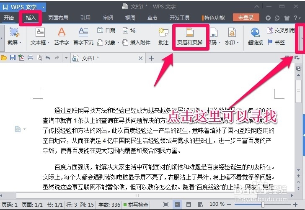Viewport: 305px width, 210px height.
Task: Expand the 对象 dropdown arrow
Action: (x=118, y=42)
